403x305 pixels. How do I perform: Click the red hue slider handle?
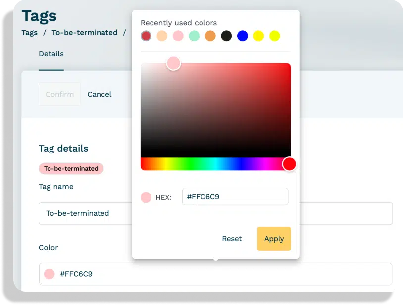[289, 164]
